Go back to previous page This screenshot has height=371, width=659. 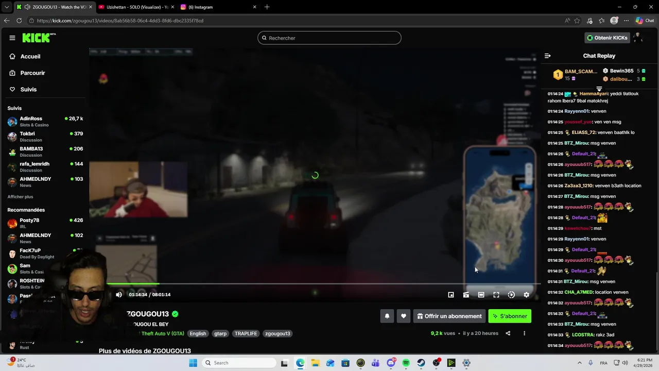(7, 21)
